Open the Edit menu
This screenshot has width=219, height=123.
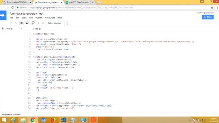17,18
